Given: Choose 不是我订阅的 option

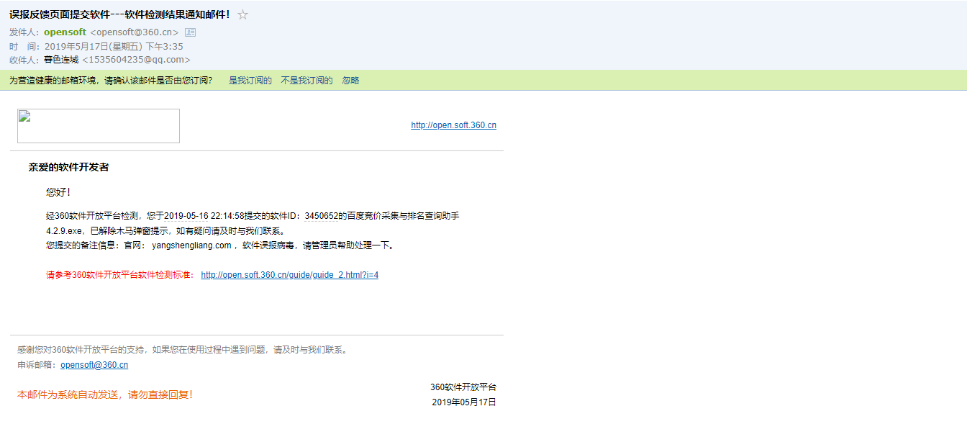Looking at the screenshot, I should (307, 81).
